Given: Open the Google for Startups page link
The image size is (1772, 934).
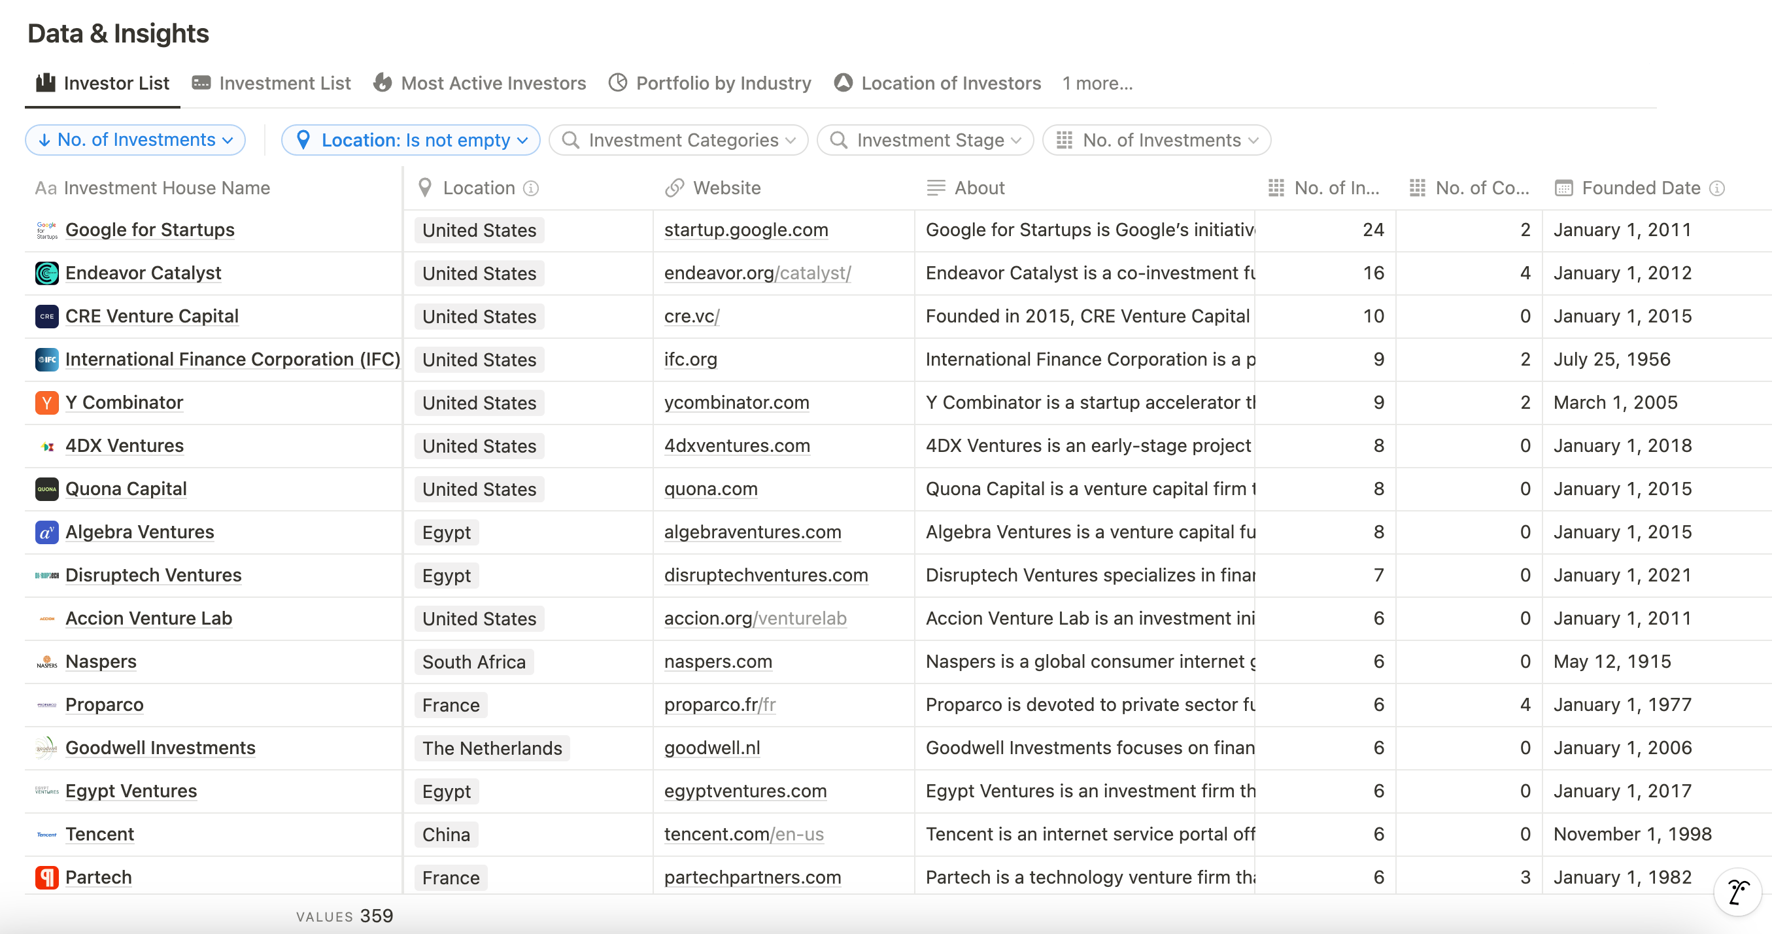Looking at the screenshot, I should coord(150,230).
